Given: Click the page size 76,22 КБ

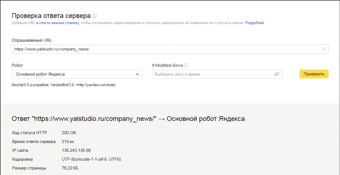Looking at the screenshot, I should [x=70, y=168].
